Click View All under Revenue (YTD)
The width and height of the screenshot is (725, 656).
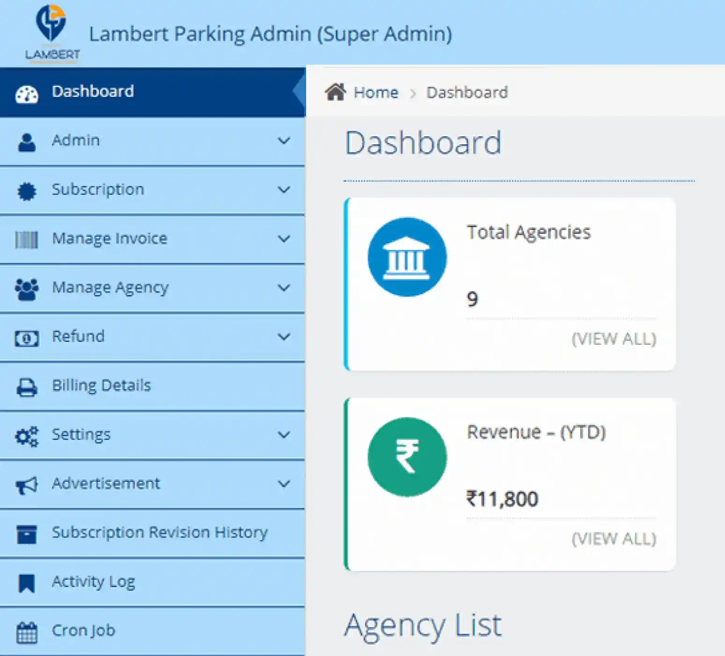pyautogui.click(x=614, y=539)
